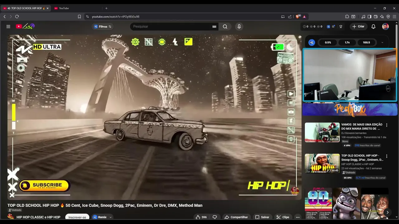
Task: Select the 1.7x stat pill
Action: [347, 43]
